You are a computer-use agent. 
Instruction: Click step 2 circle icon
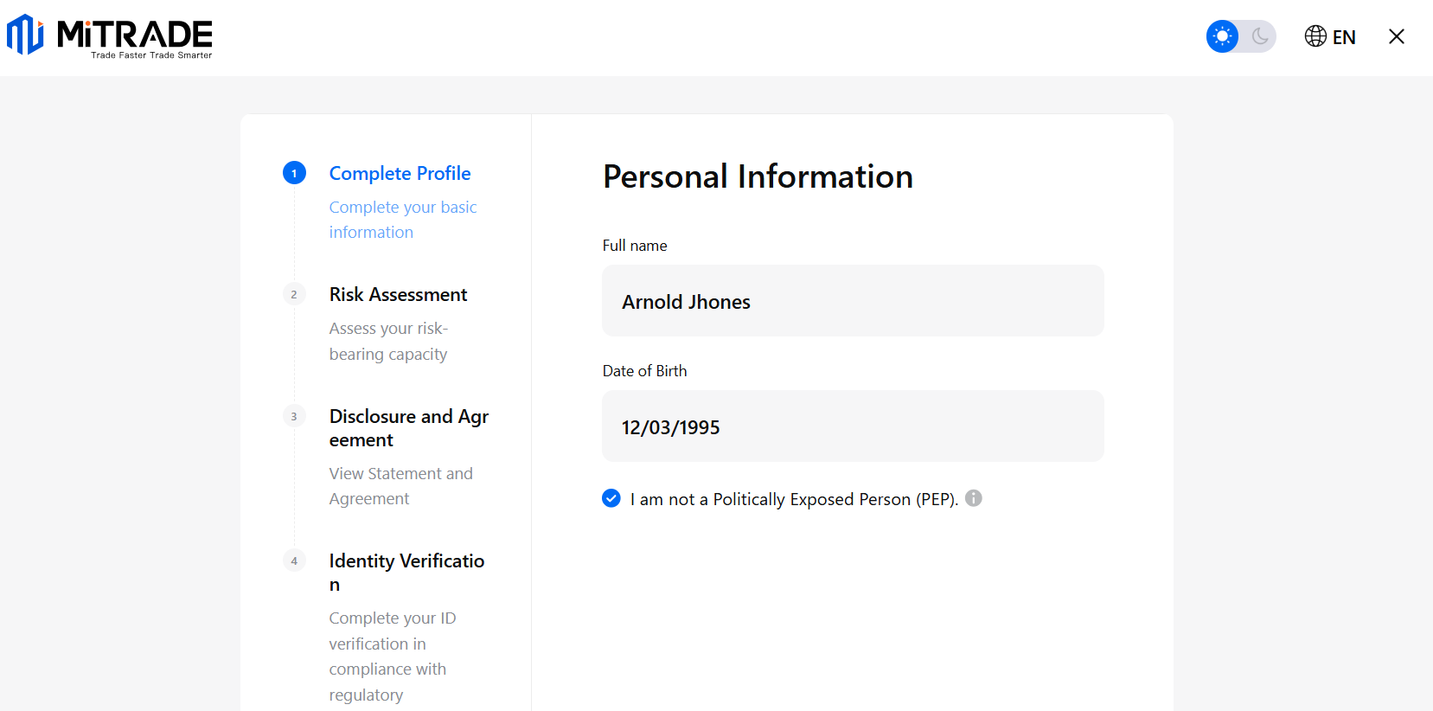click(294, 294)
